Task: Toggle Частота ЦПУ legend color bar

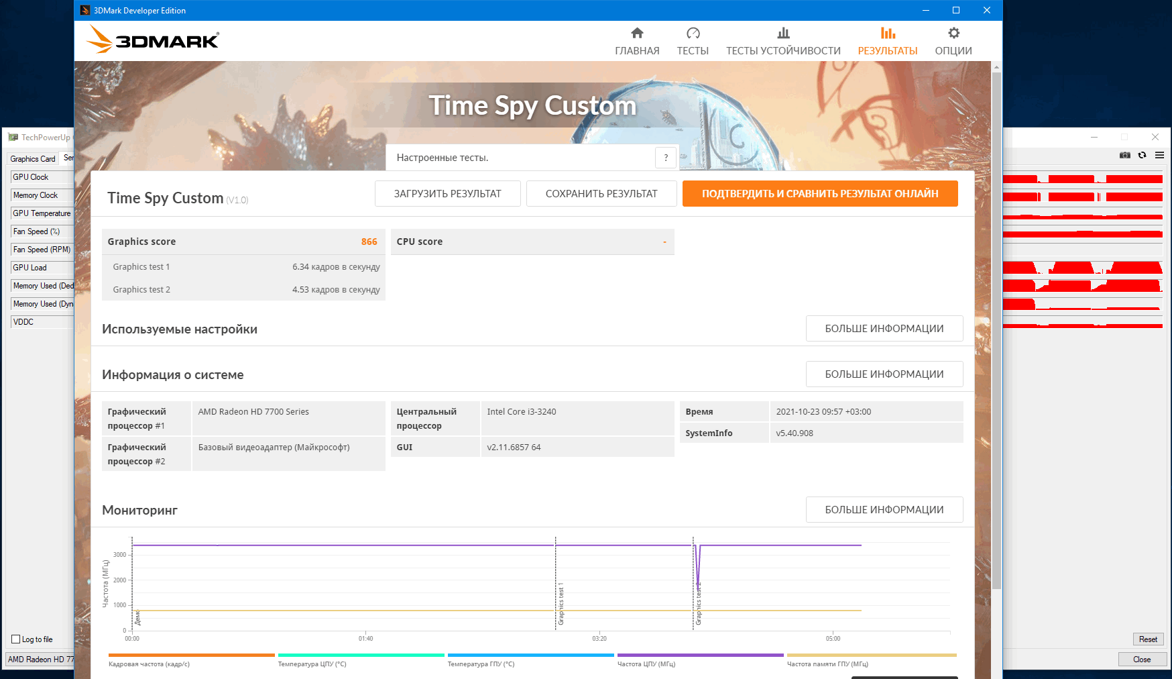Action: (x=701, y=655)
